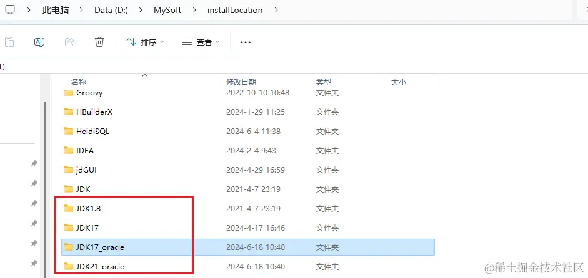
Task: Expand chevron after Data (D:) breadcrumb
Action: click(x=141, y=10)
